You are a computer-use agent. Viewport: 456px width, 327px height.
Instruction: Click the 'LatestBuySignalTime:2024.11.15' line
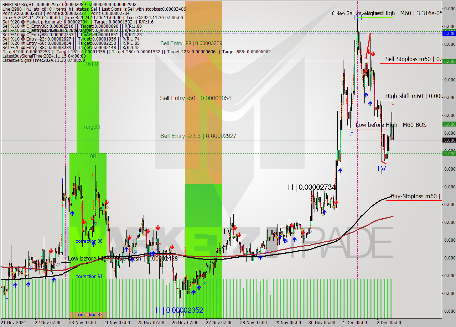click(x=44, y=56)
